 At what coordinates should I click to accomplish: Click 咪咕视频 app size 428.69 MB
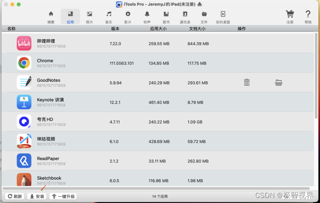(159, 142)
